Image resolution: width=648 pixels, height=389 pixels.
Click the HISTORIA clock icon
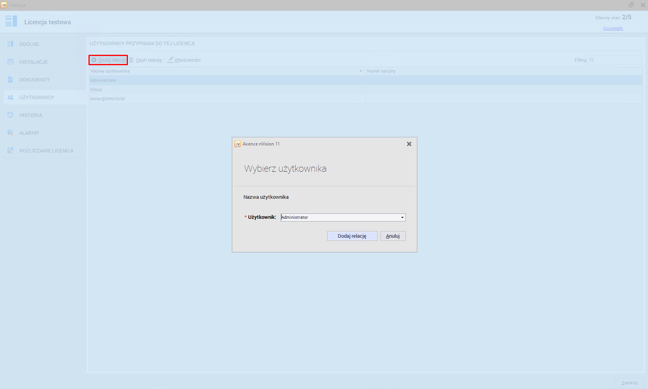(10, 115)
